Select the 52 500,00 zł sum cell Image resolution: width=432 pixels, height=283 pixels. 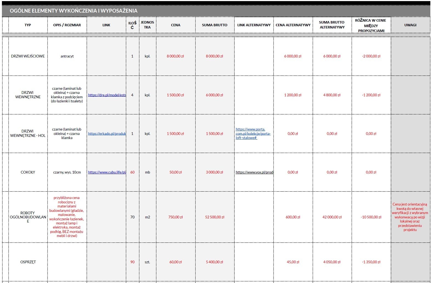coord(215,217)
